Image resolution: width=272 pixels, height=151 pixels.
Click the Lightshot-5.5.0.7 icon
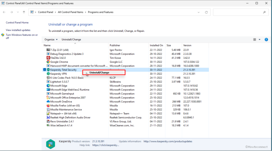click(48, 82)
